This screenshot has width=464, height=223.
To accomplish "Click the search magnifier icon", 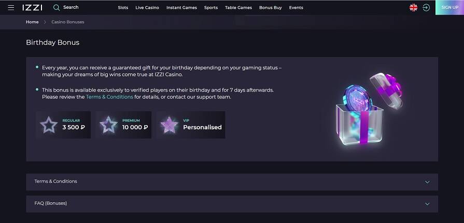I will (x=57, y=8).
